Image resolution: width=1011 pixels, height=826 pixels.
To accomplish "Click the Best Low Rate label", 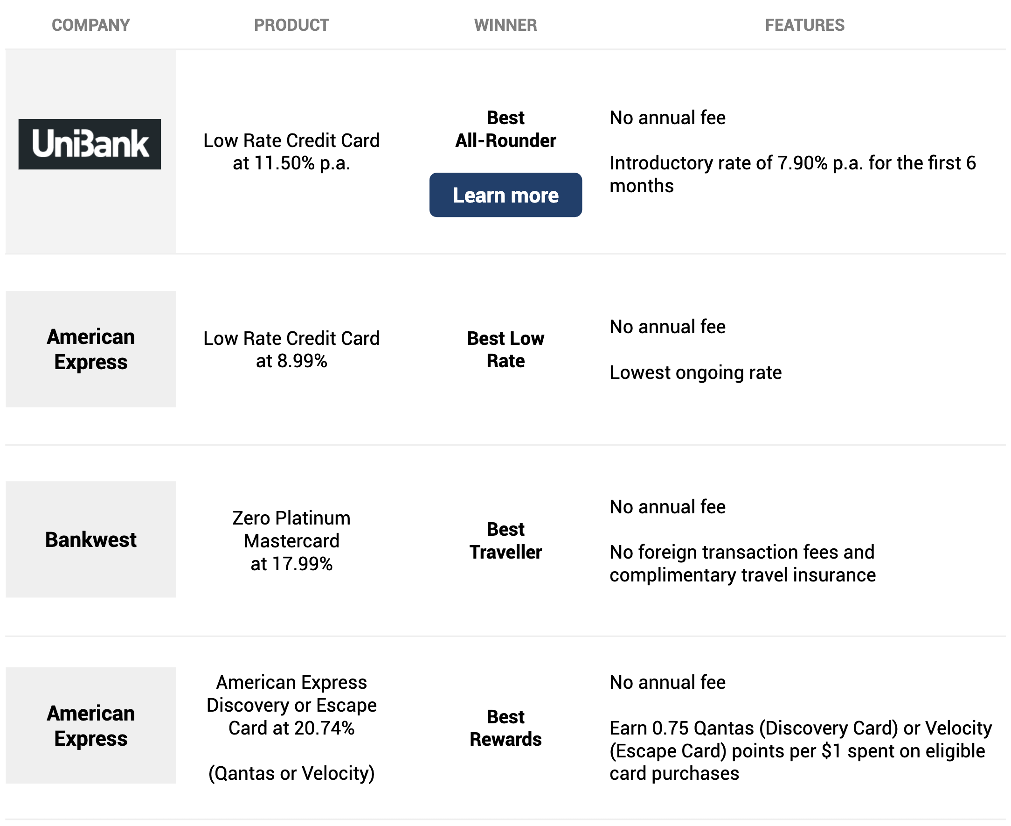I will (505, 349).
